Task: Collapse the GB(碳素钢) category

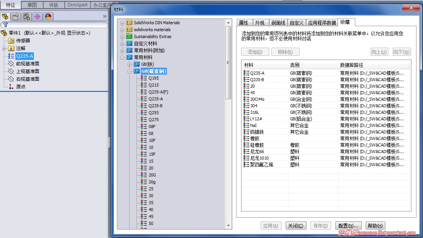Action: [x=129, y=72]
